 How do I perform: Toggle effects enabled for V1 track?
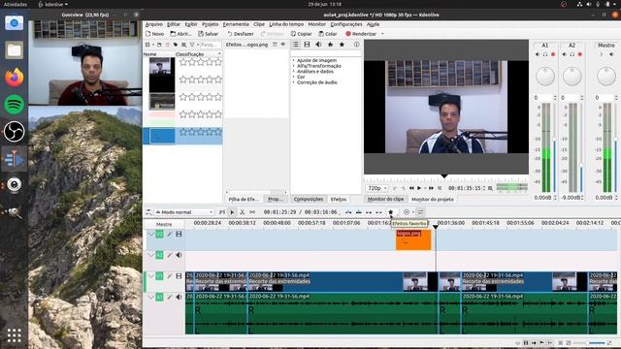pos(170,275)
